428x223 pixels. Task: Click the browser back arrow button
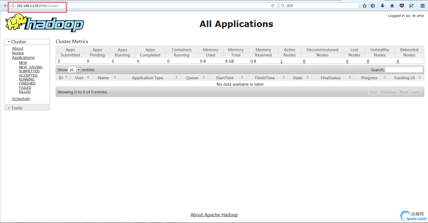coord(5,6)
